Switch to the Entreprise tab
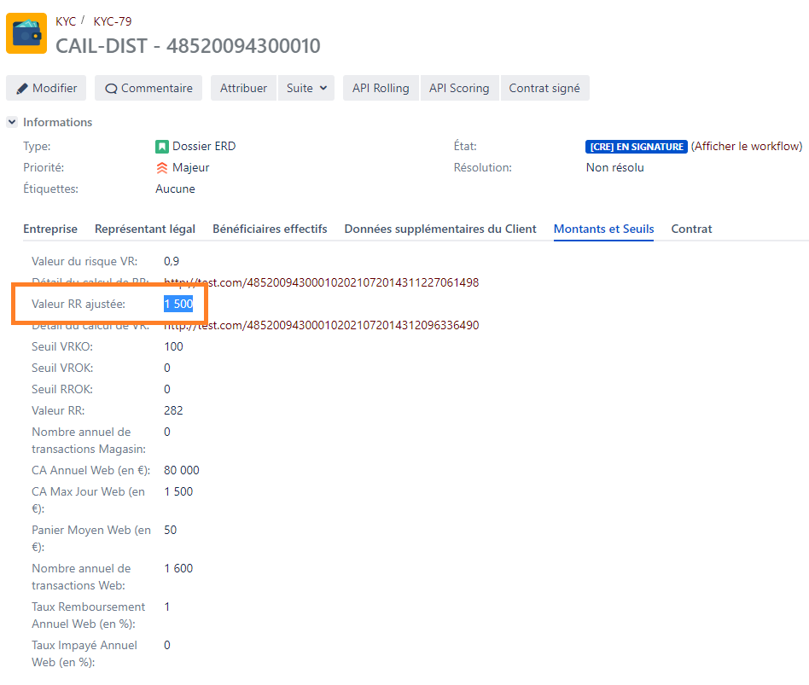The height and width of the screenshot is (685, 809). pyautogui.click(x=50, y=229)
